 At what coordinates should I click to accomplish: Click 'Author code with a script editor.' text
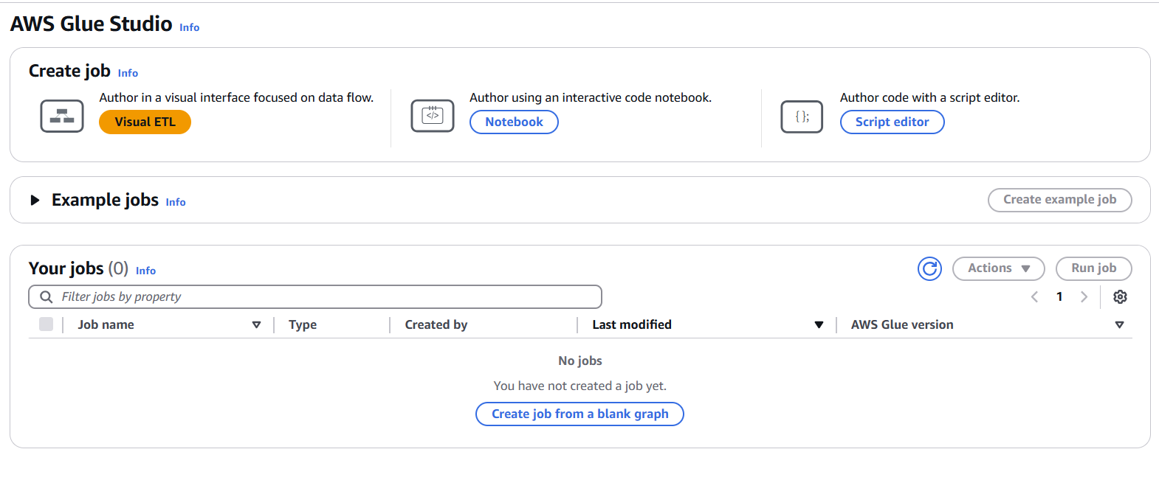pos(929,97)
